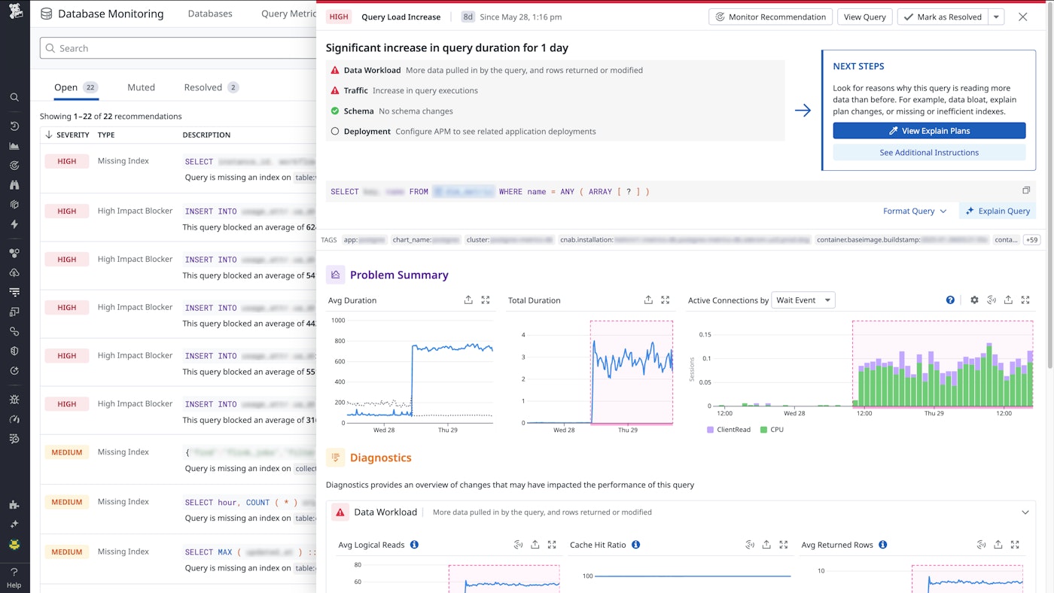Click the Schema finding row
1054x593 pixels.
point(555,111)
